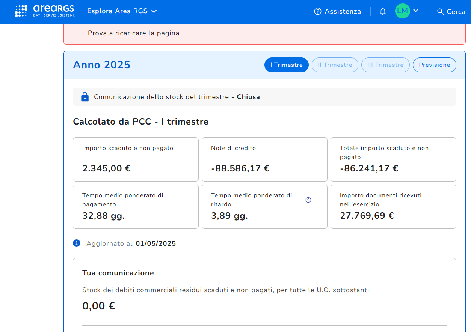
Task: Open the user account dropdown chevron
Action: 416,11
